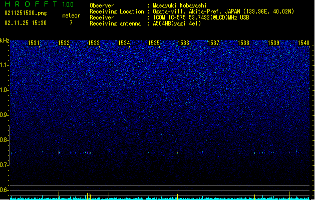Screen dimensions: 315x200
Task: Click the yellow meteor marker between 1538 and 1539
Action: click(x=254, y=197)
